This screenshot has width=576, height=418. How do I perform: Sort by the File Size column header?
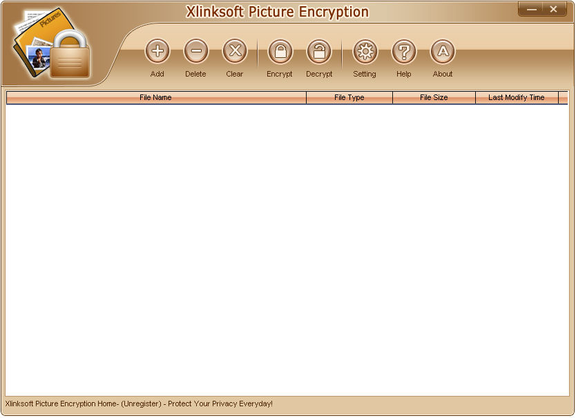[x=434, y=98]
